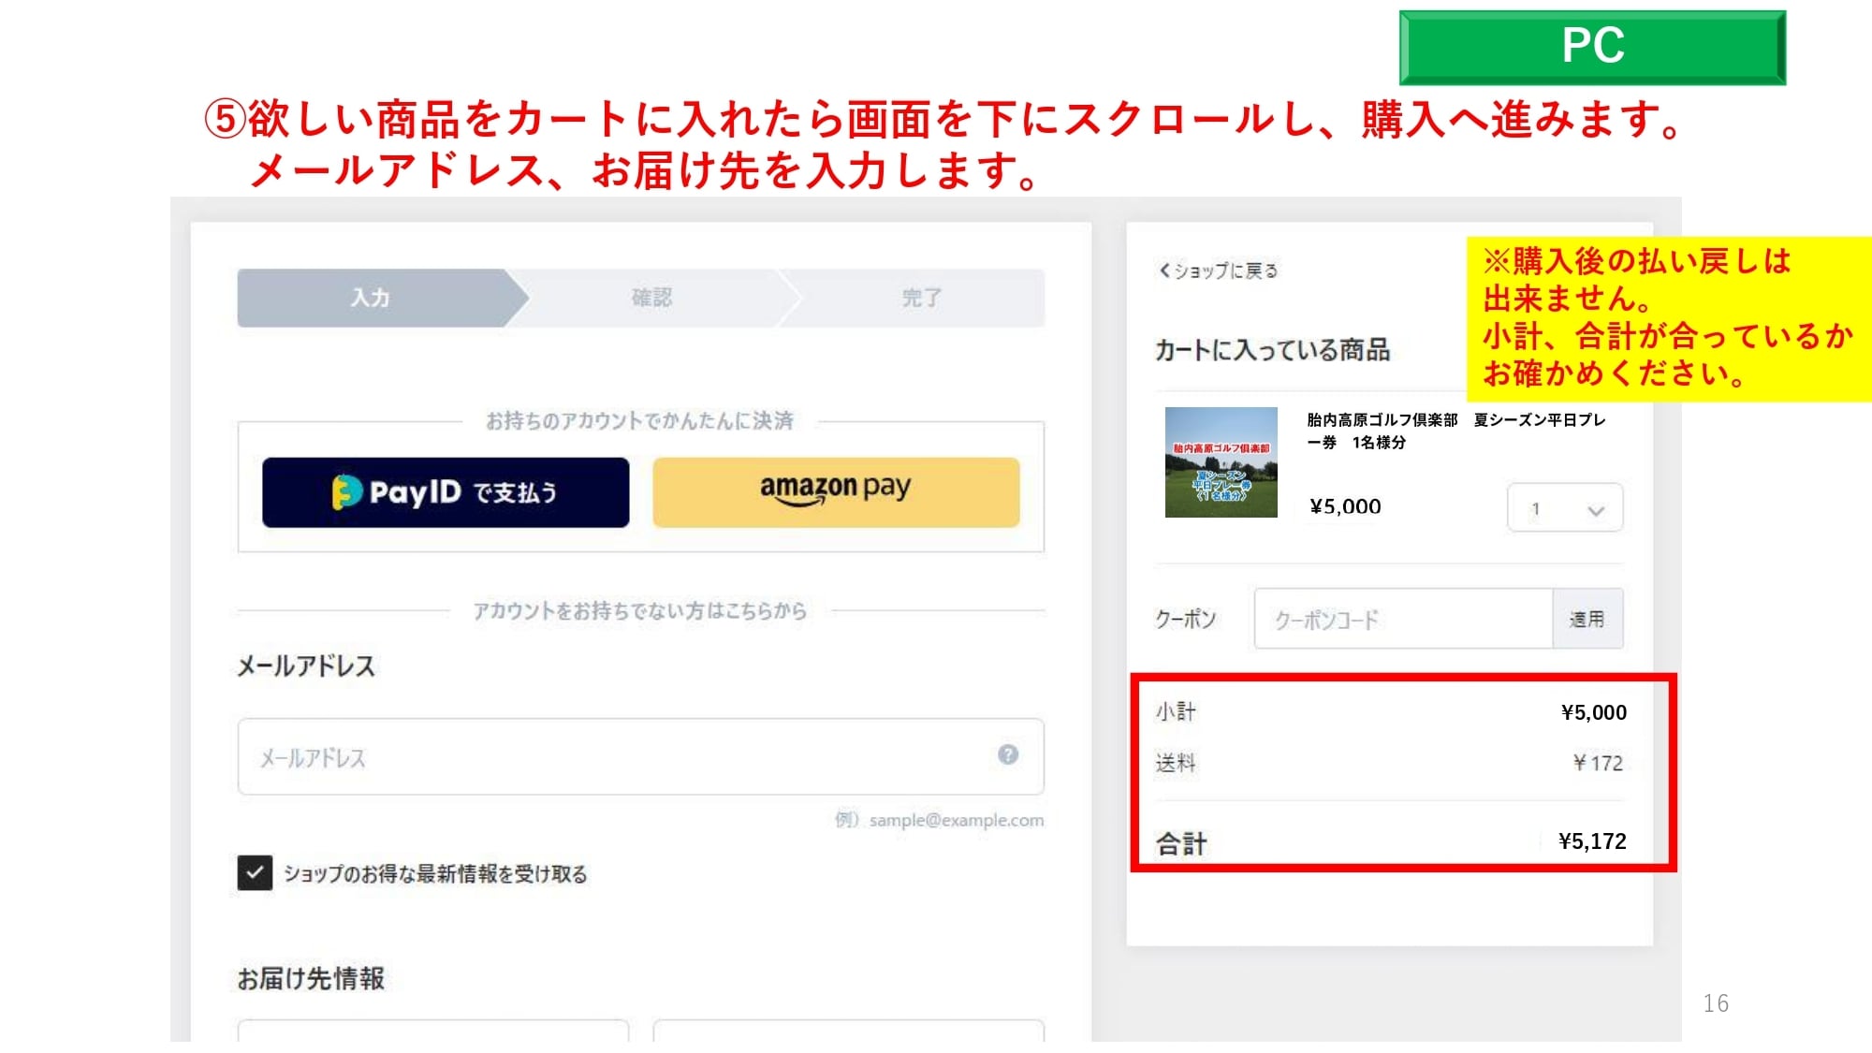This screenshot has width=1872, height=1053.
Task: Open the product quantity dropdown
Action: coord(1564,508)
